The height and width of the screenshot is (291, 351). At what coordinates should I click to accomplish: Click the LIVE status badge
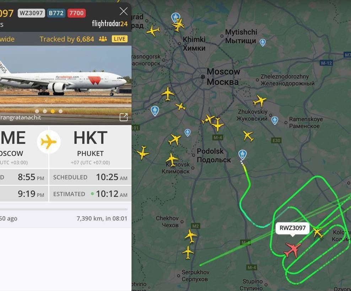click(x=119, y=39)
